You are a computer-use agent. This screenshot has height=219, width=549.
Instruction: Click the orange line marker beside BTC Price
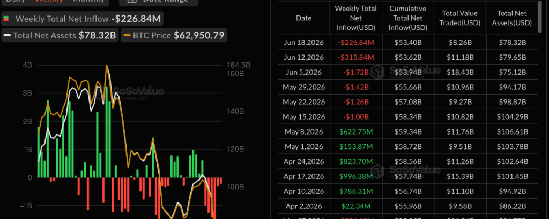(x=128, y=36)
